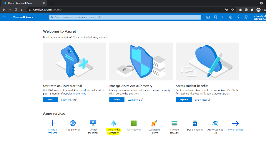Click the camera extension icon
Image resolution: width=266 pixels, height=145 pixels.
[240, 10]
